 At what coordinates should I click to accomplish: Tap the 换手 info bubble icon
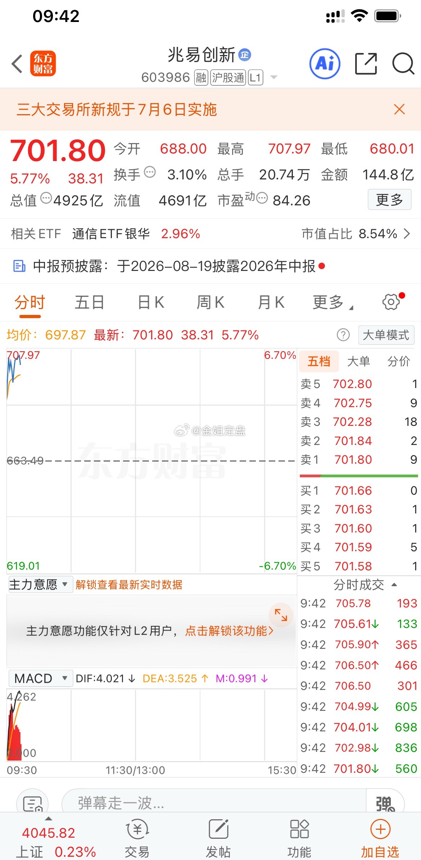[x=150, y=172]
